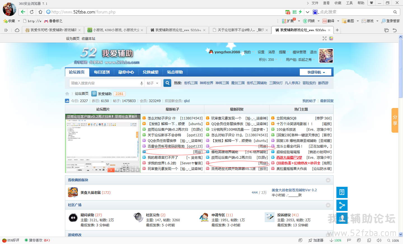Expand the 收藏 favorites dropdown arrow
This screenshot has width=403, height=244.
(19, 21)
